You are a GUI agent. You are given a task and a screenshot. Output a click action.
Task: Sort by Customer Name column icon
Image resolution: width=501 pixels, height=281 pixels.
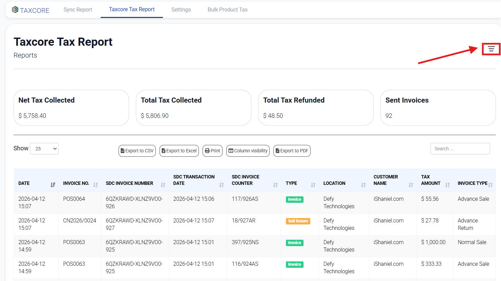pos(411,185)
